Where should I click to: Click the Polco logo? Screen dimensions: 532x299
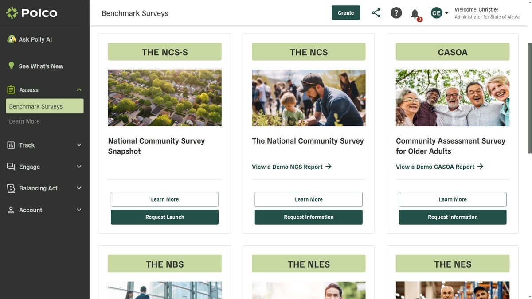point(32,13)
